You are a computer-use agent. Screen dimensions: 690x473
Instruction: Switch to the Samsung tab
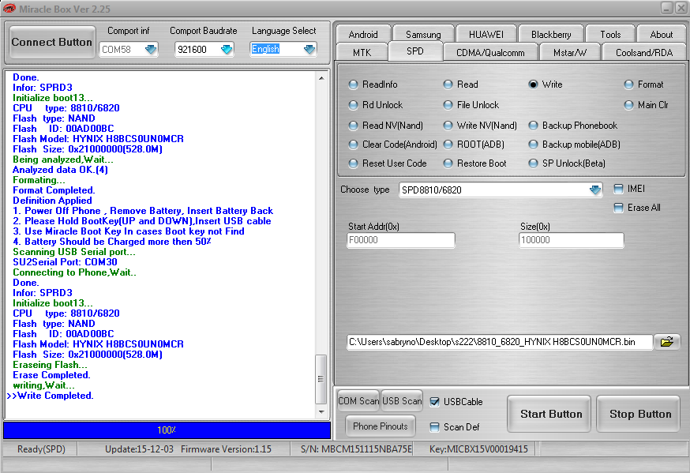[x=423, y=34]
